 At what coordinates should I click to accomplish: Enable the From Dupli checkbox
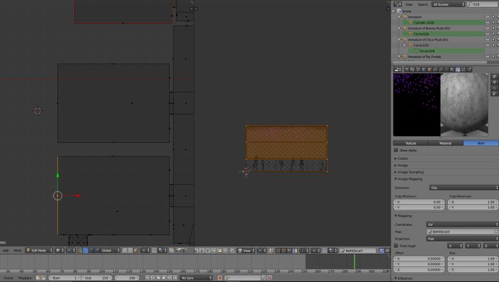click(x=396, y=245)
